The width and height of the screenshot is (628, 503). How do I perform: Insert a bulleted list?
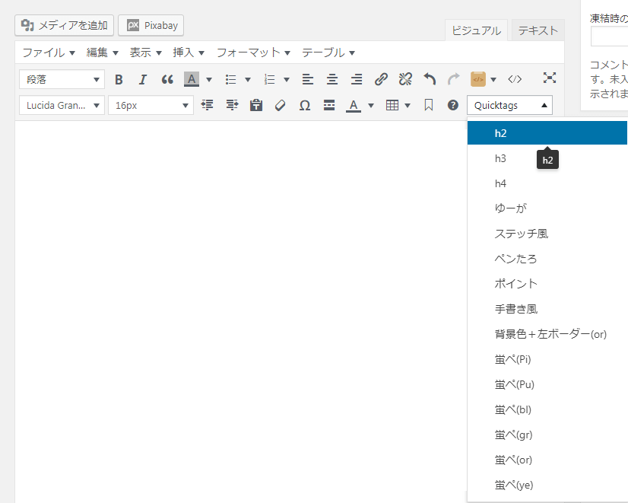[230, 79]
